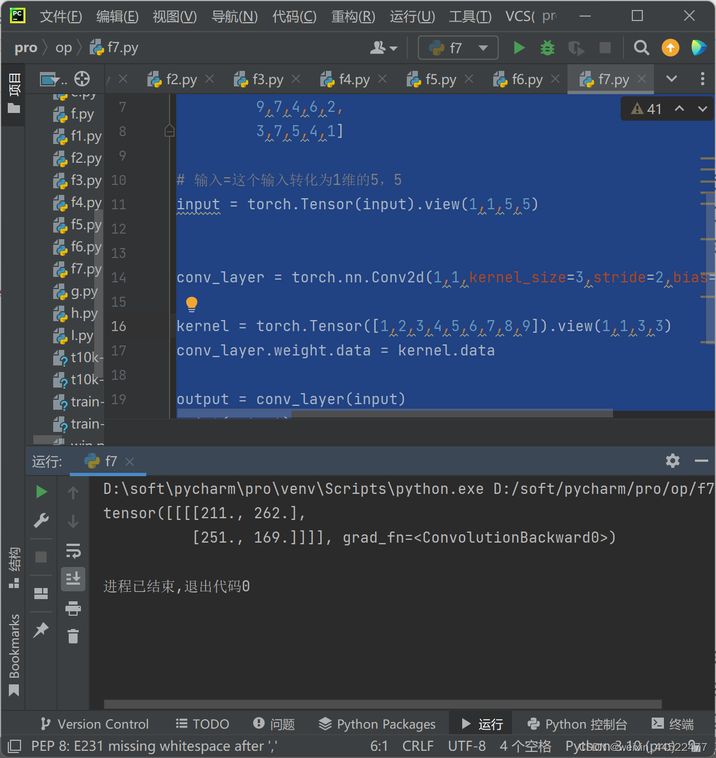The width and height of the screenshot is (716, 758).
Task: Pin the run tab with pin icon
Action: (41, 630)
